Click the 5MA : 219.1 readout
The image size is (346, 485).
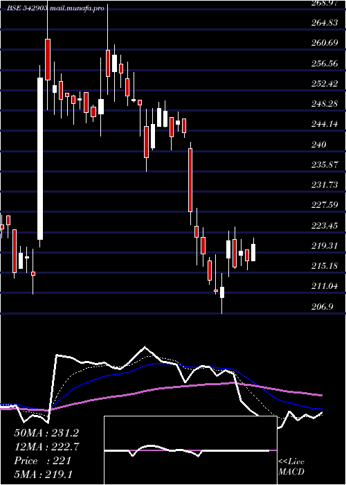click(43, 475)
